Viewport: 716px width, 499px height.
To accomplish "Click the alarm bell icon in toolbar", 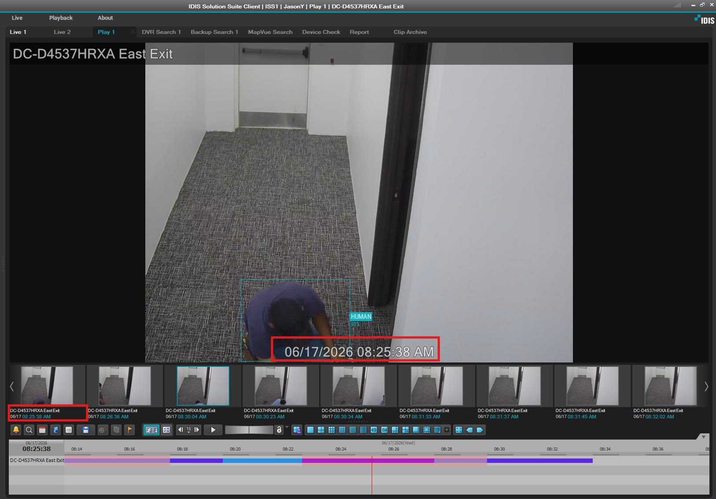I will pyautogui.click(x=16, y=430).
